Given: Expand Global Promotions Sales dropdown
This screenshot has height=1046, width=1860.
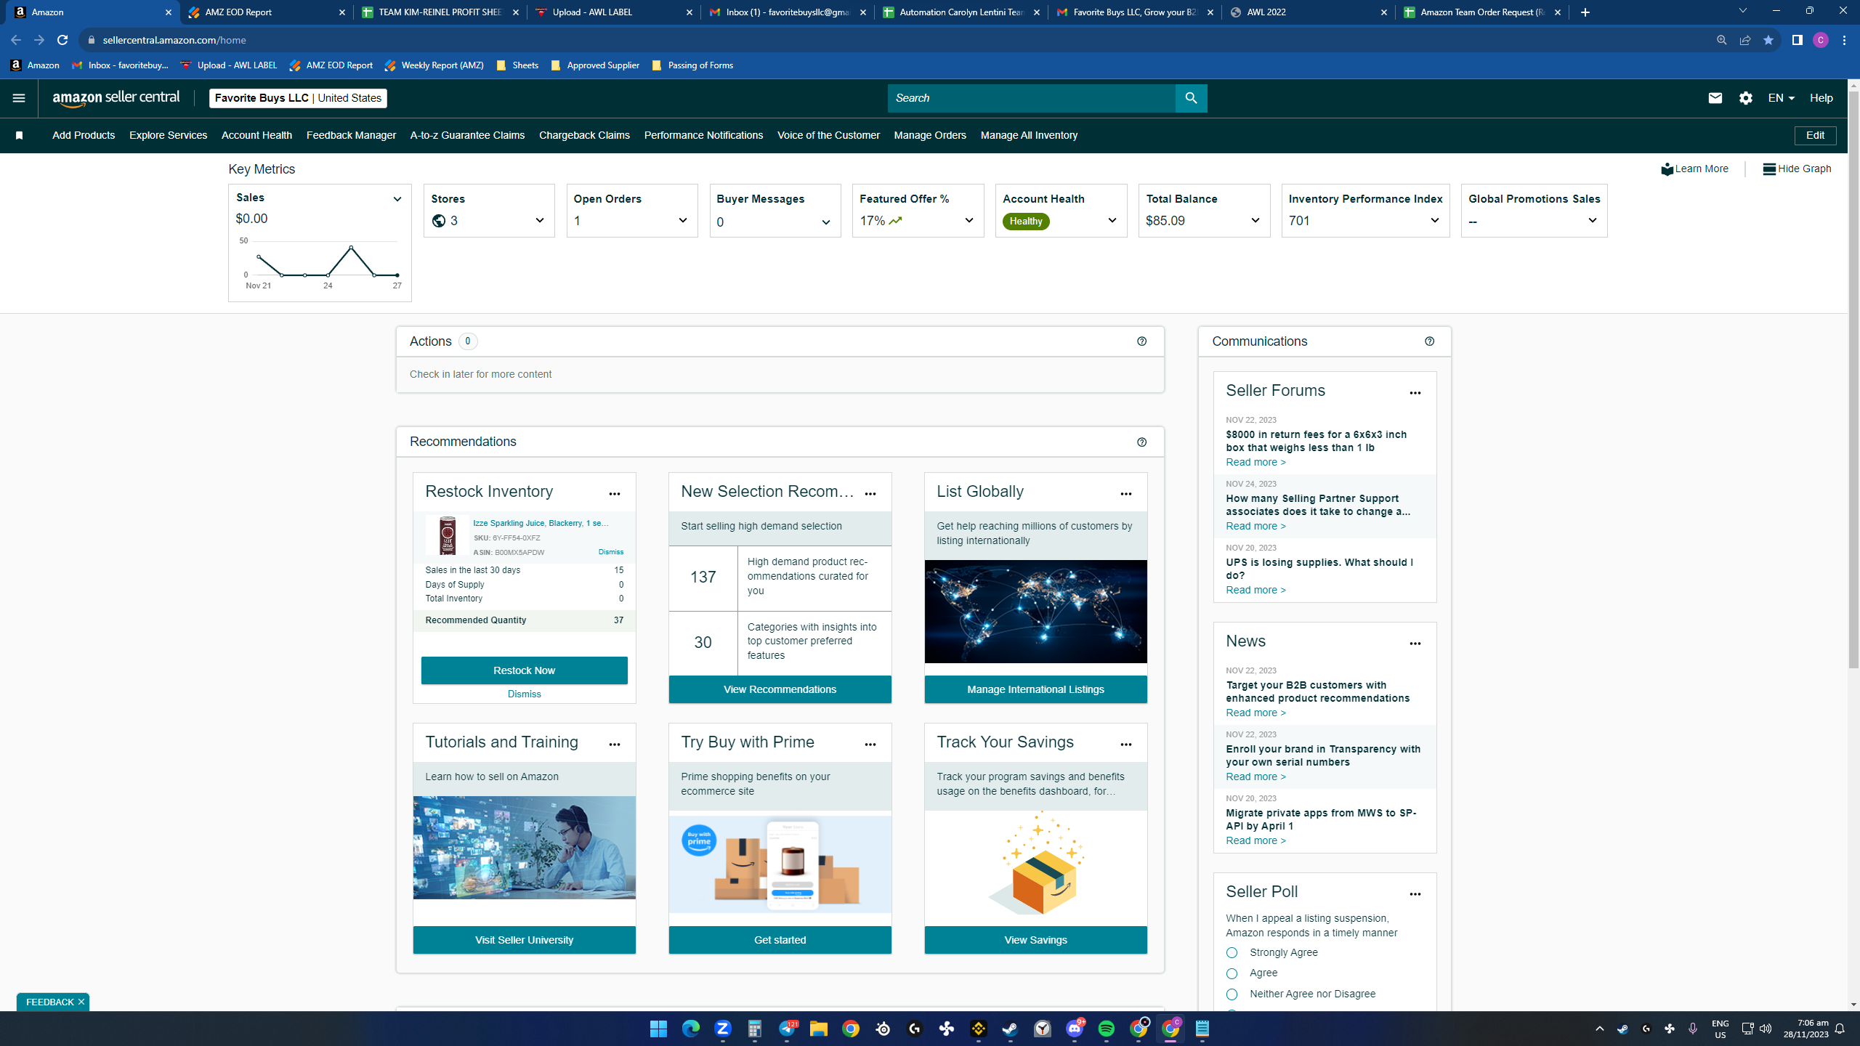Looking at the screenshot, I should click(1593, 221).
